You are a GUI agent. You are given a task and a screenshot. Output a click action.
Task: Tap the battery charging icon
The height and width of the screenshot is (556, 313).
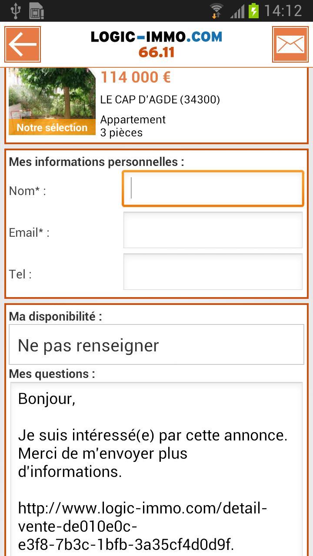tap(253, 10)
